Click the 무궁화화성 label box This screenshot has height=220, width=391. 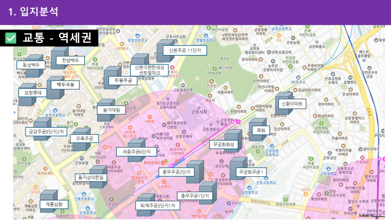tap(224, 145)
